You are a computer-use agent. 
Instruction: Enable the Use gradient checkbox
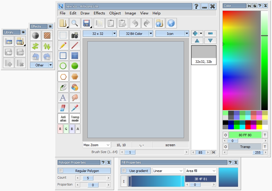tap(124, 171)
